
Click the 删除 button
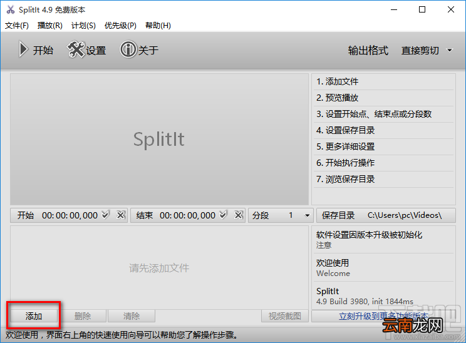82,316
